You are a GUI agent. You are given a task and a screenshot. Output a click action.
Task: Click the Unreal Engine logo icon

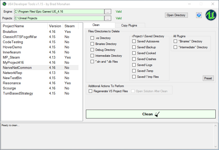(211, 15)
